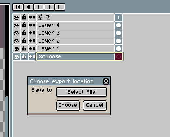
Task: Select Layer 2 cel in frame 1
Action: pyautogui.click(x=119, y=41)
